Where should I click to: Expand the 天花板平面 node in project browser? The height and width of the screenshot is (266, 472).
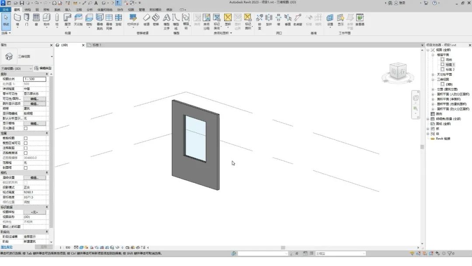[433, 74]
